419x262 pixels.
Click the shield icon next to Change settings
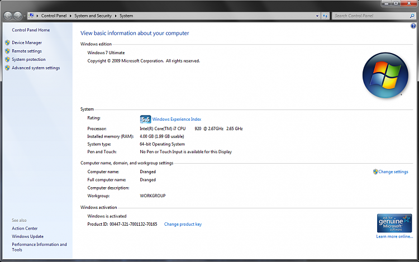(375, 172)
